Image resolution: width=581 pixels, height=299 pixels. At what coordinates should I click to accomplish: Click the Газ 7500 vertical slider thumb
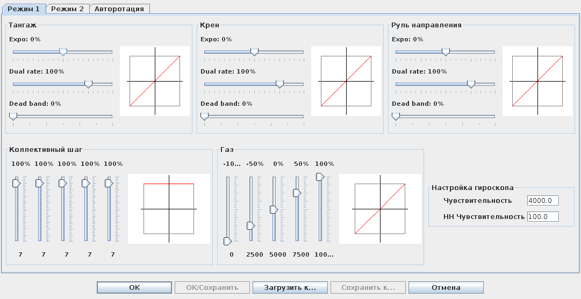pos(296,192)
